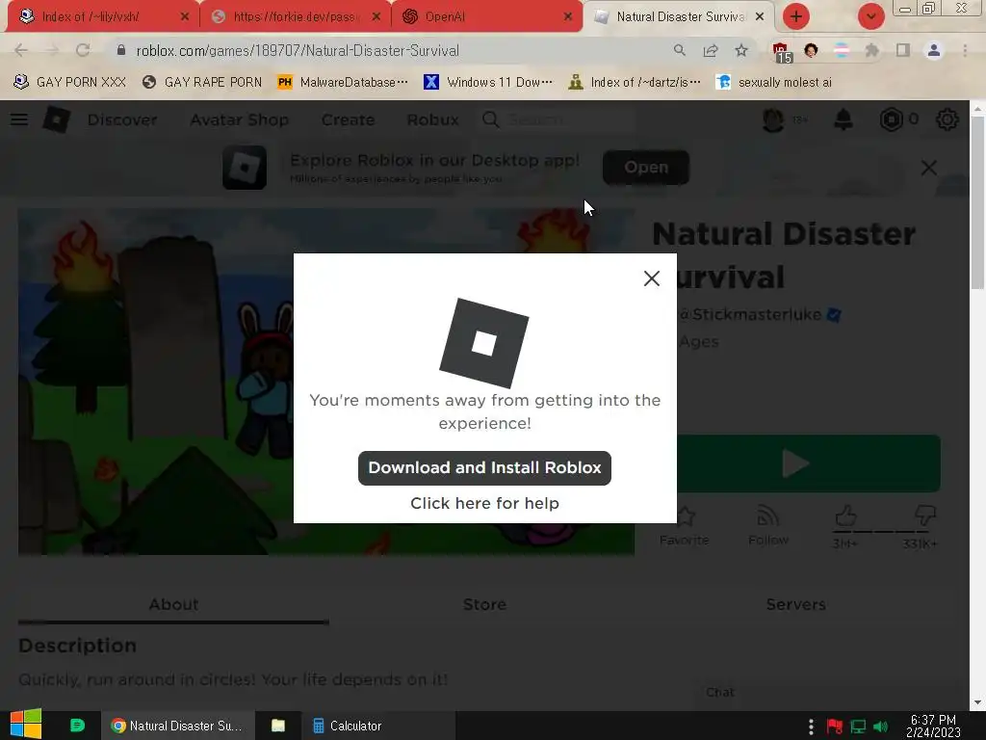Favorite the game with star icon
Screen dimensions: 986x740
point(685,525)
